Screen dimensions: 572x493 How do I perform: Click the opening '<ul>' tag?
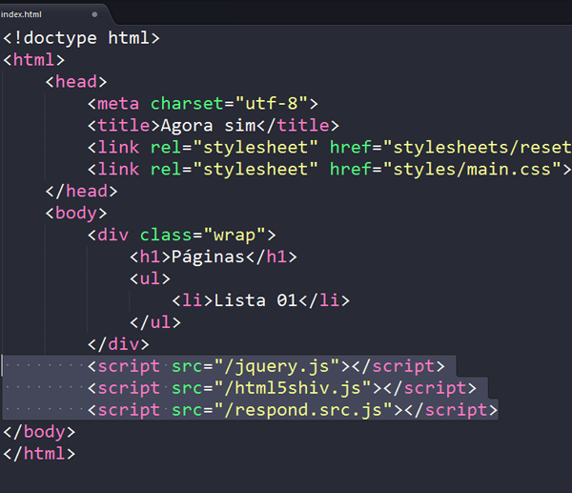pyautogui.click(x=150, y=278)
